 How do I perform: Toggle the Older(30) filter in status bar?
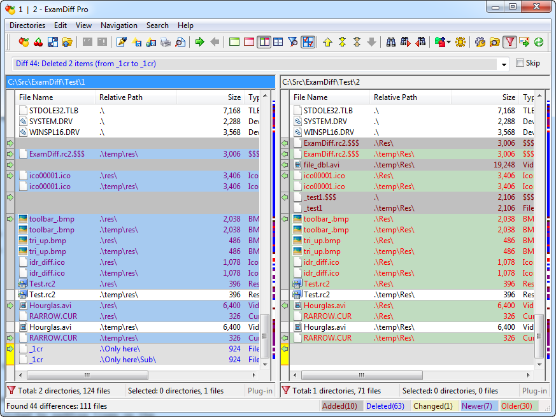(x=518, y=406)
